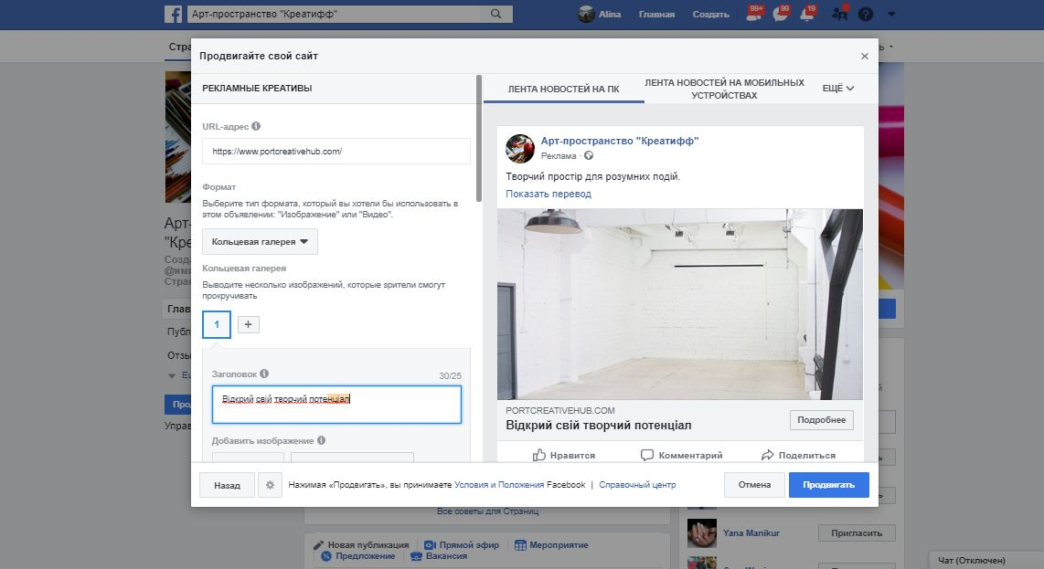Click Вакансия briefcase icon

(x=416, y=556)
